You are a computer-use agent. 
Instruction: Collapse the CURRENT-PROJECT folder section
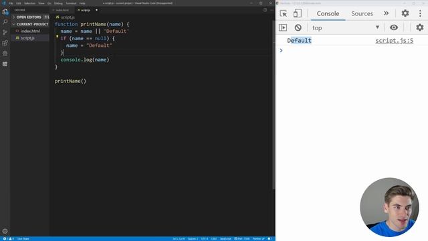30,24
